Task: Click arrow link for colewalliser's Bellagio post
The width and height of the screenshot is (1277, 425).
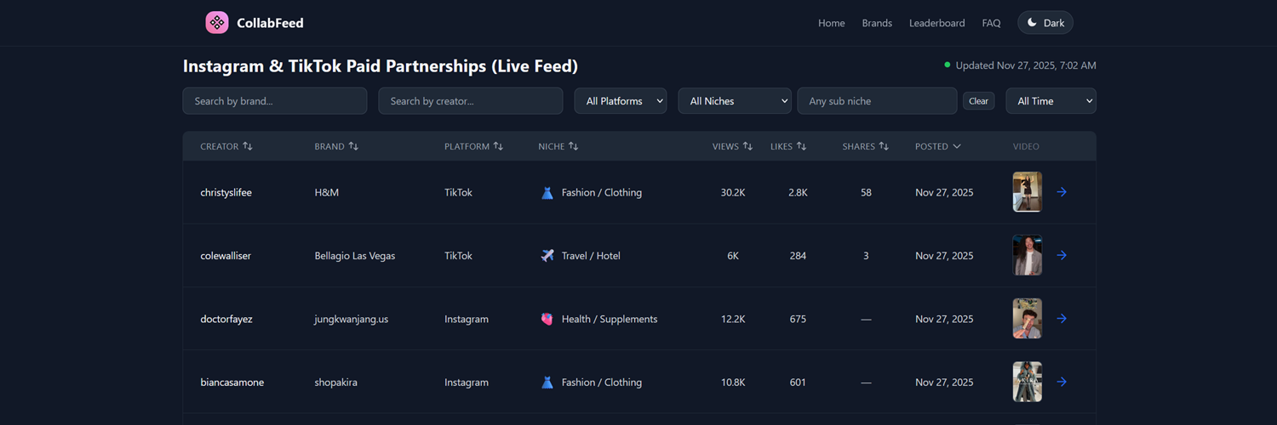Action: coord(1062,255)
